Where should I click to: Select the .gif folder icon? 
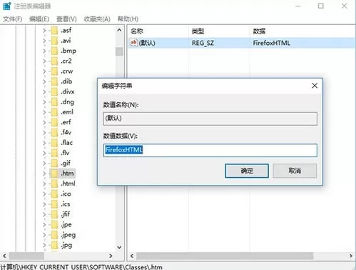click(54, 163)
